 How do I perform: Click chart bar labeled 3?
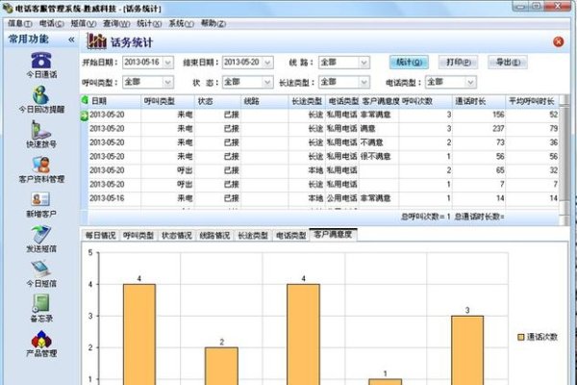(467, 350)
